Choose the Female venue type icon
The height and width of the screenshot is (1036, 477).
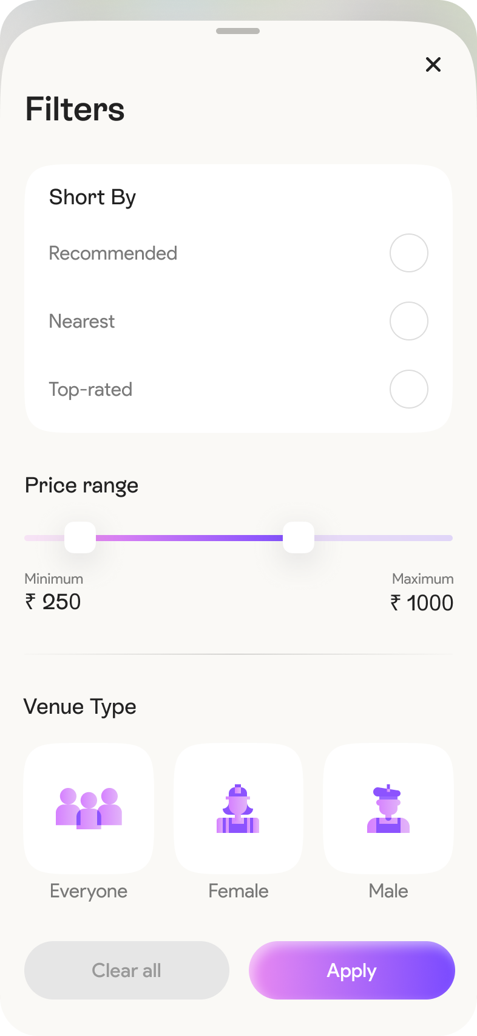(238, 808)
